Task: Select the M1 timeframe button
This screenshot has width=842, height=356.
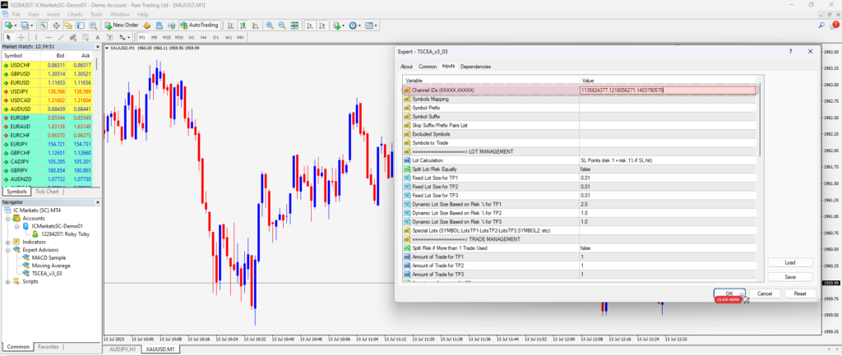Action: 142,37
